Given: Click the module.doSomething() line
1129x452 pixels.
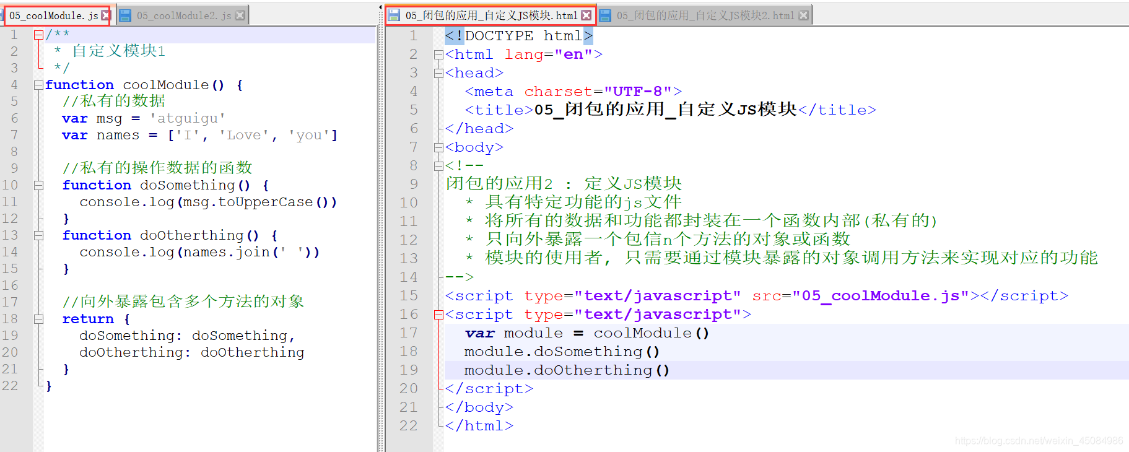Looking at the screenshot, I should 562,352.
